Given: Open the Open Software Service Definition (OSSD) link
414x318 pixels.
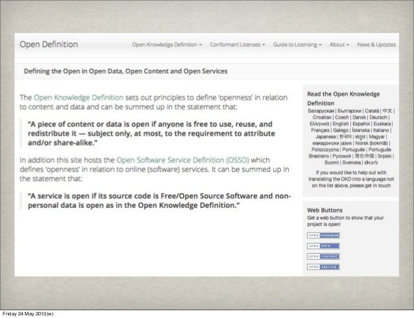Looking at the screenshot, I should tap(183, 160).
